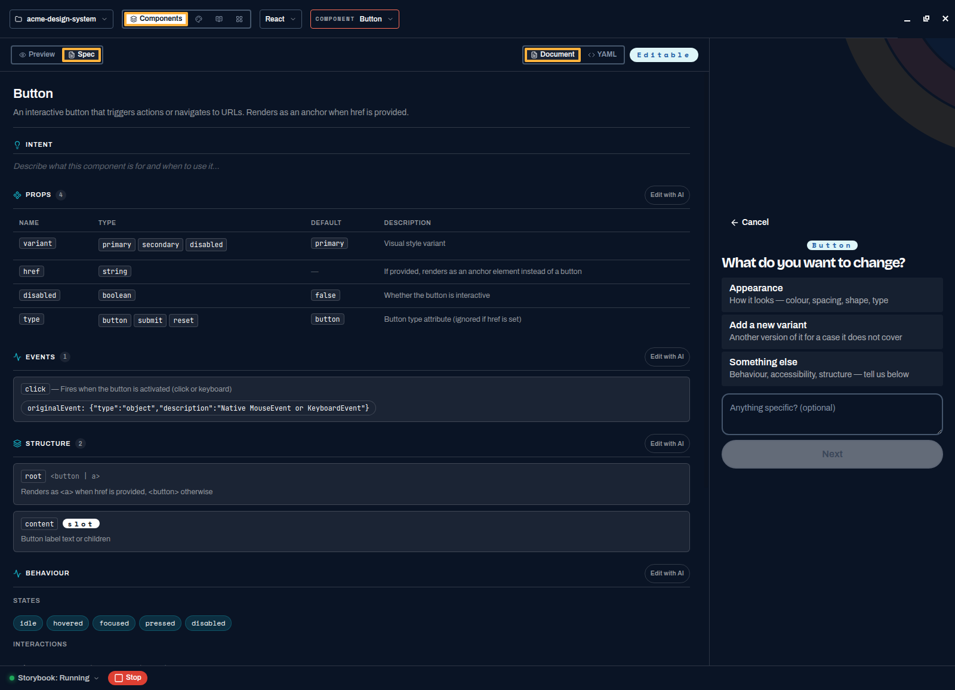
Task: Click Edit with AI for Props
Action: coord(667,195)
